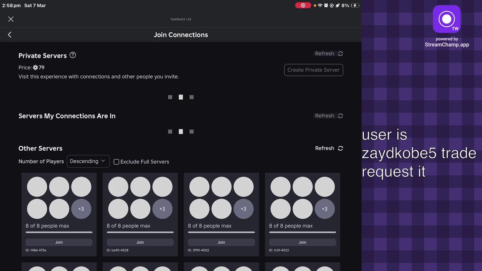Click Refresh text for Servers My Connections Are In

click(325, 116)
